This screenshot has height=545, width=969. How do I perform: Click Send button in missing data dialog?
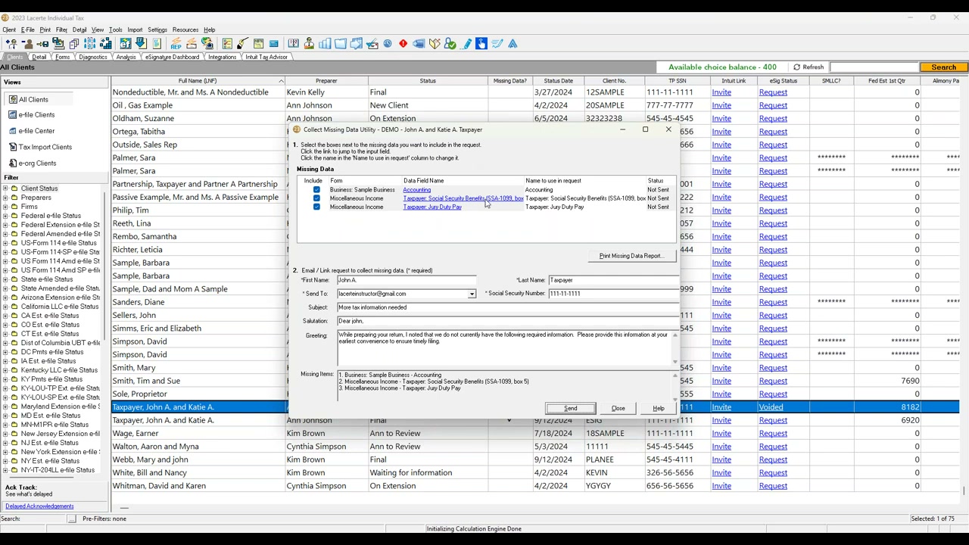coord(571,409)
